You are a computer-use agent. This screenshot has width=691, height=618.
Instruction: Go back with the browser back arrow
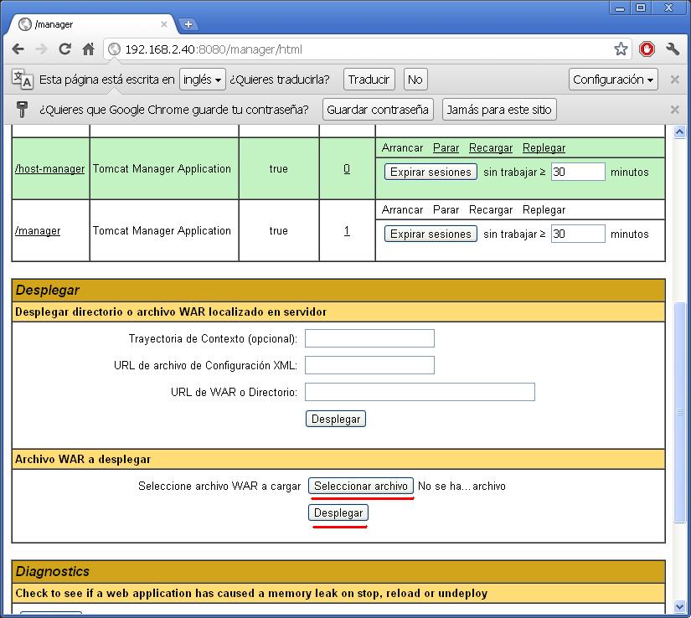click(18, 49)
